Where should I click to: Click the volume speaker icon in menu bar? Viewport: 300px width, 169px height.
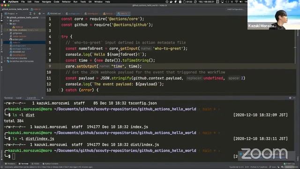click(x=241, y=2)
